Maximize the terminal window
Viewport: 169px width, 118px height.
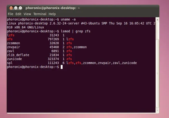click(20, 8)
